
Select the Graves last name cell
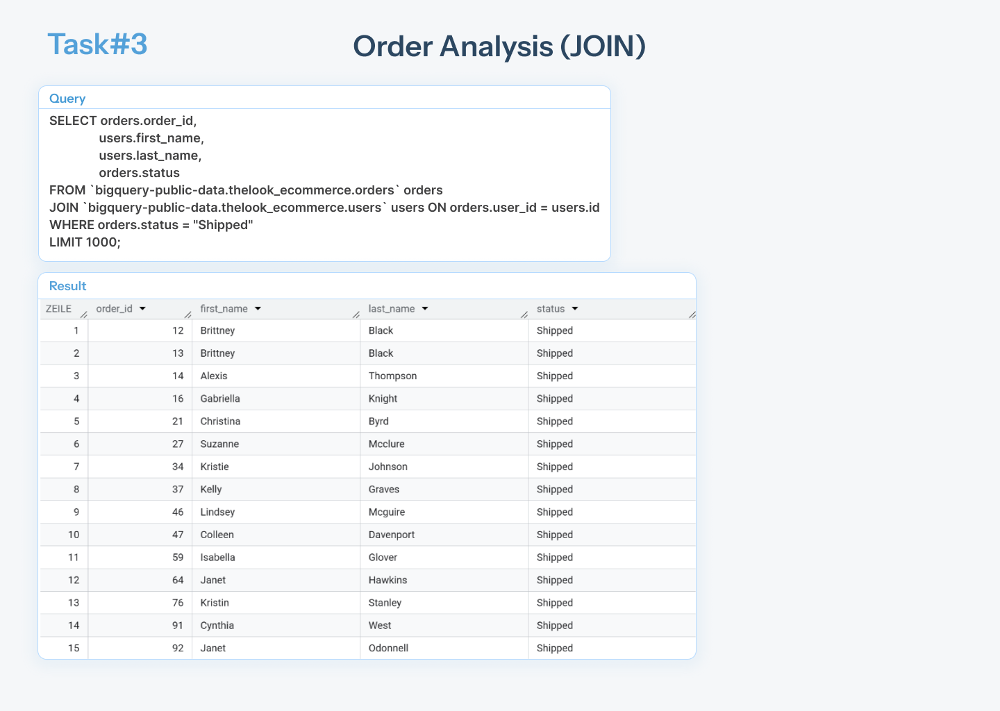[x=444, y=490]
